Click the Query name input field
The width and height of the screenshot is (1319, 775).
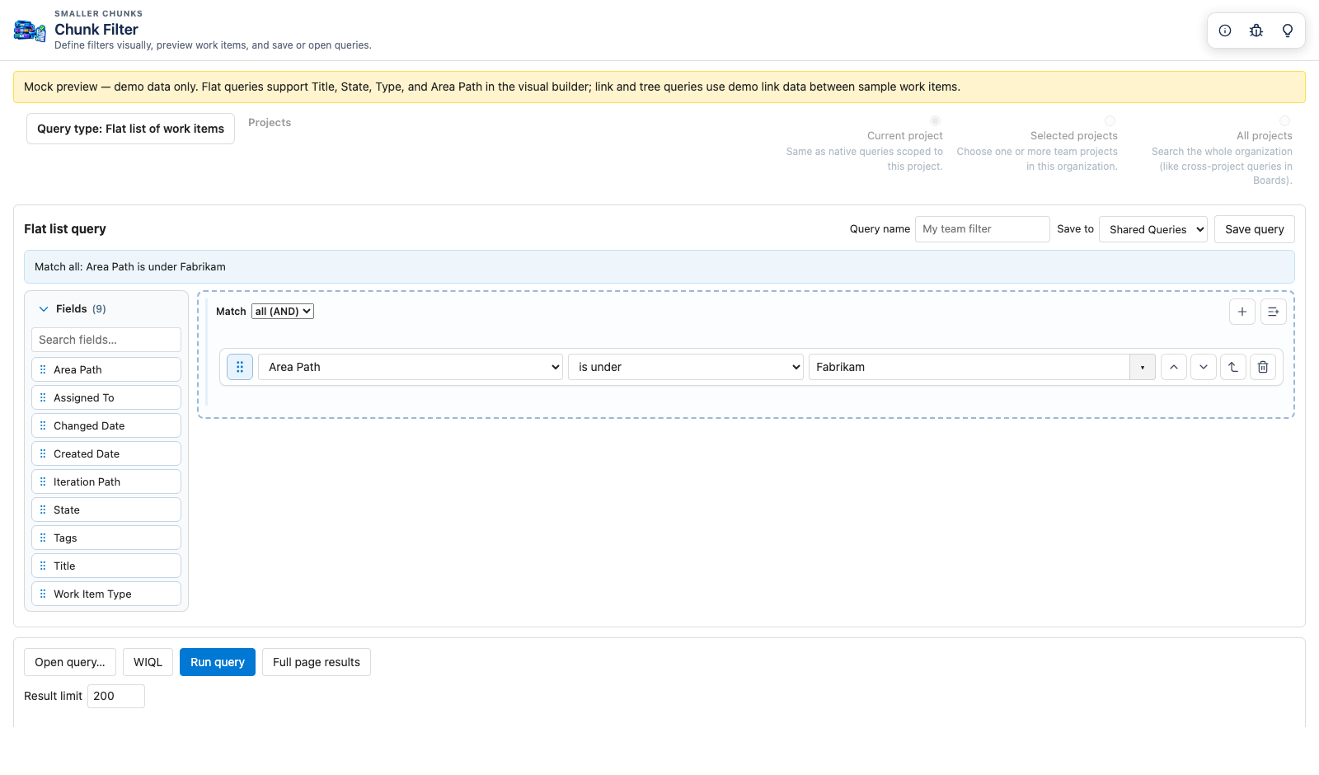point(983,229)
